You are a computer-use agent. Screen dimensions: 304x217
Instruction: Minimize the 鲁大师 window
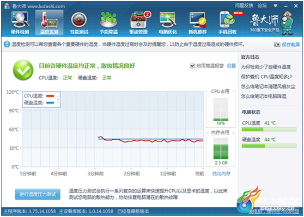tap(285, 6)
